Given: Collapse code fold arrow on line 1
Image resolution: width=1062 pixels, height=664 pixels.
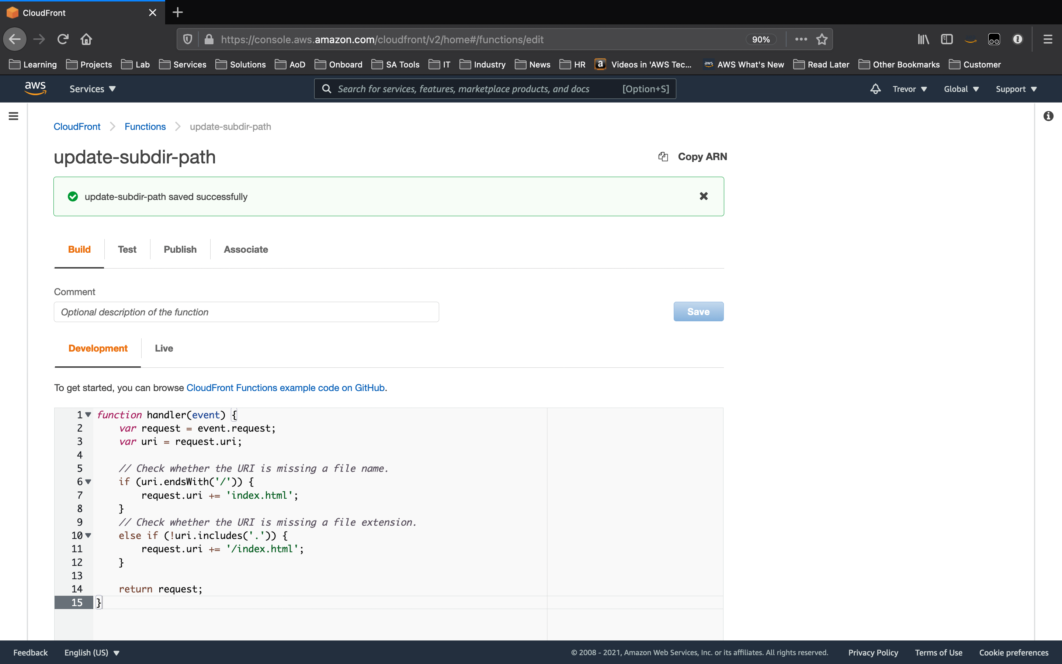Looking at the screenshot, I should (x=88, y=415).
